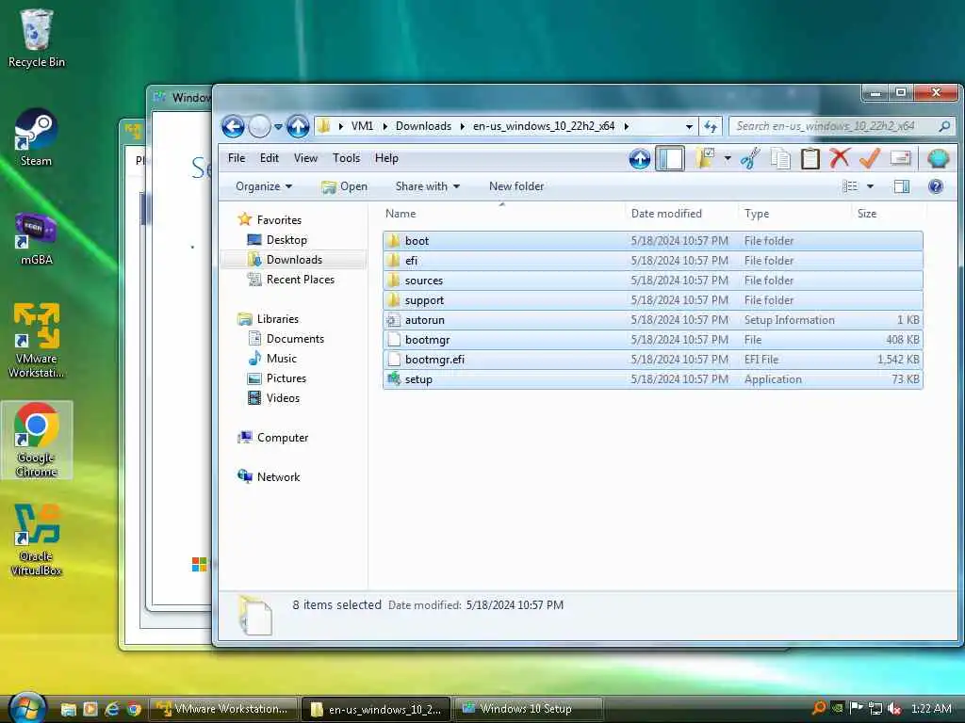Open Recent Places in navigation pane
The width and height of the screenshot is (965, 723).
tap(290, 279)
